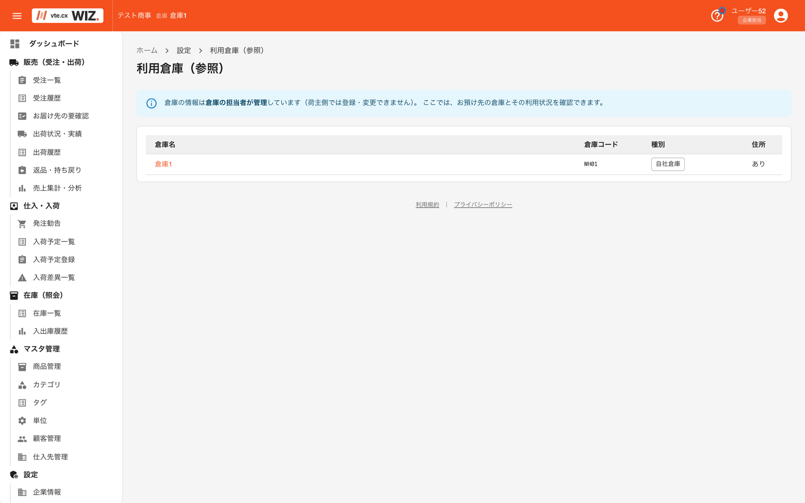Screen dimensions: 805x503
Task: Open 企業情報 in the sidebar
Action: coord(47,492)
